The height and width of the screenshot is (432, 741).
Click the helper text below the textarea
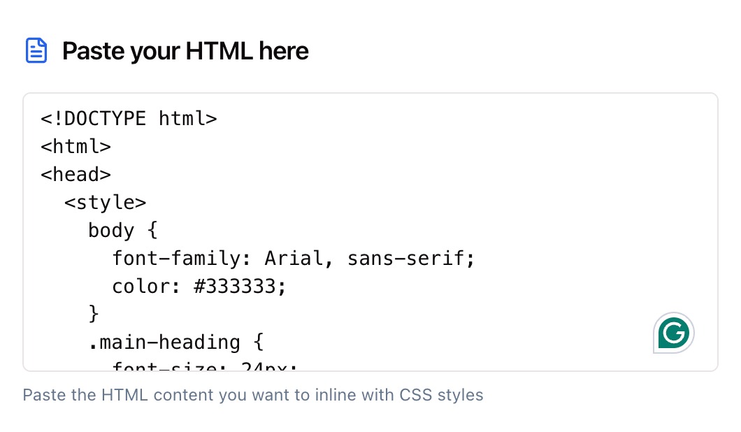click(x=253, y=395)
